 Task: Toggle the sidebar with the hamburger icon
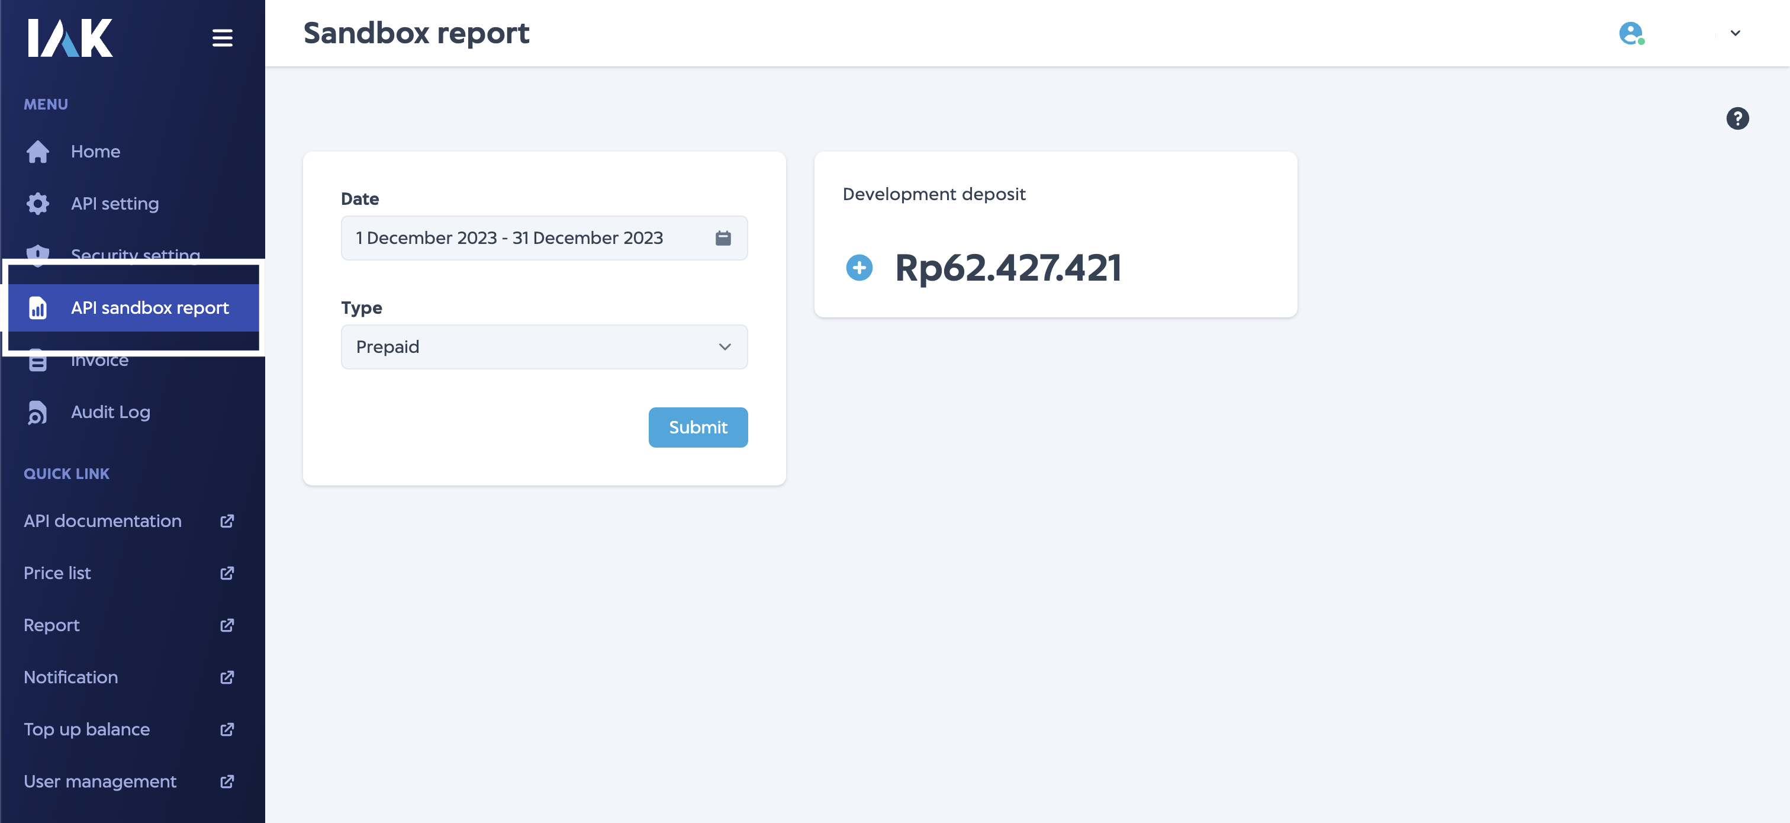[x=223, y=37]
